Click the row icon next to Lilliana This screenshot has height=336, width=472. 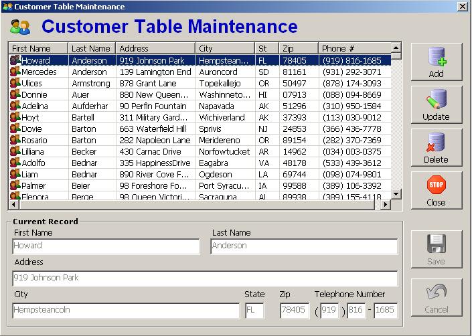tap(15, 152)
